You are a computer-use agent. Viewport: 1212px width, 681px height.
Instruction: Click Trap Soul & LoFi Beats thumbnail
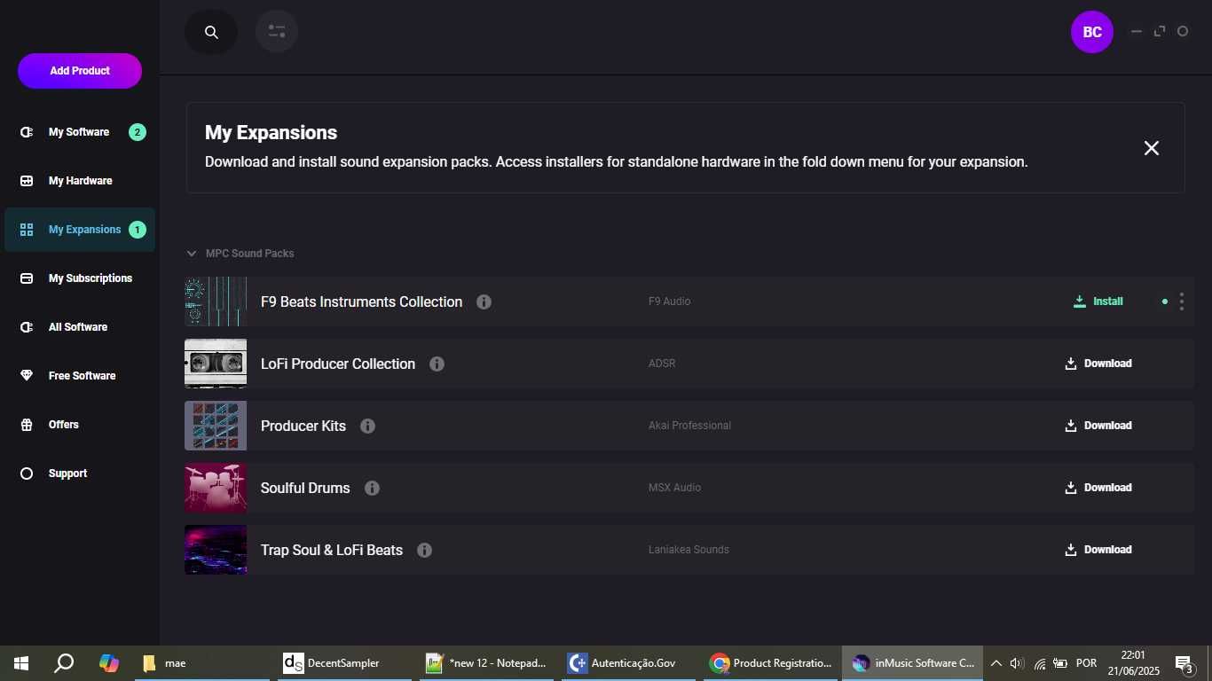[216, 550]
